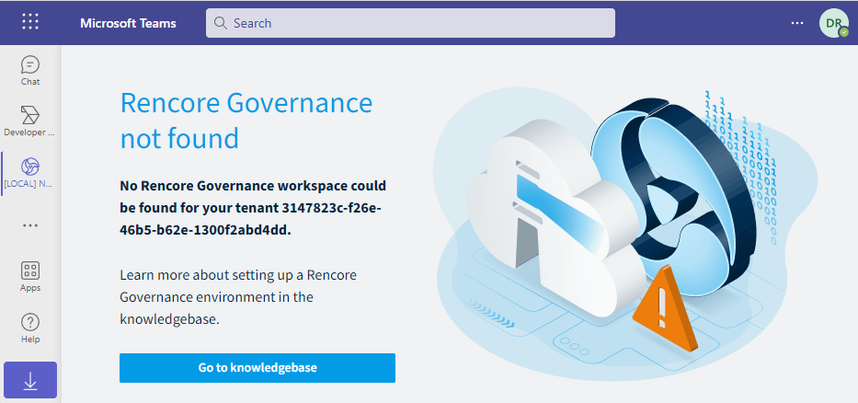Click the search magnifier icon
858x403 pixels.
click(x=220, y=23)
